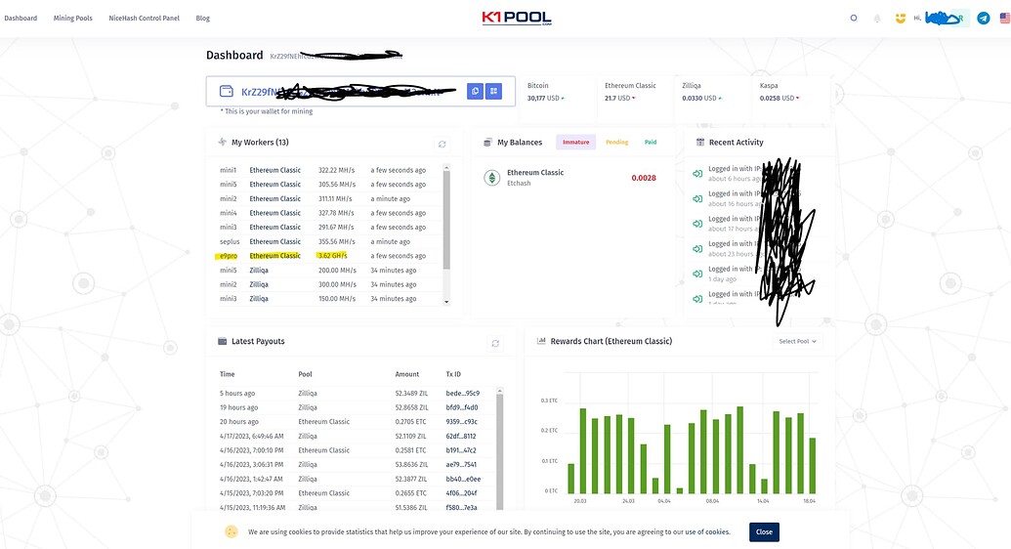The image size is (1011, 549).
Task: Open Dashboard in the top navigation
Action: click(21, 18)
